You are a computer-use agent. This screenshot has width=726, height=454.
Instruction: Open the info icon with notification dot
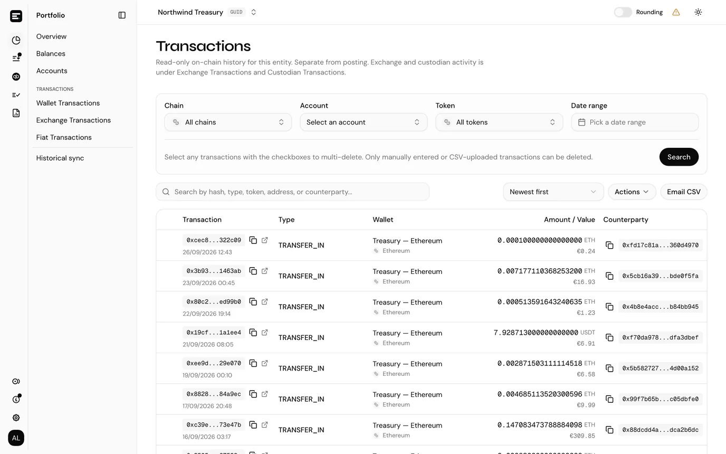16,399
